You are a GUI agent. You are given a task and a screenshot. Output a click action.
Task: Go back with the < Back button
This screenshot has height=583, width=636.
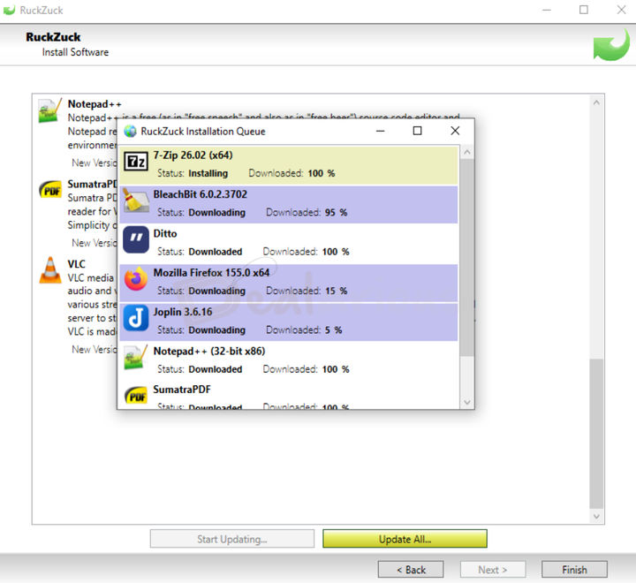point(411,570)
